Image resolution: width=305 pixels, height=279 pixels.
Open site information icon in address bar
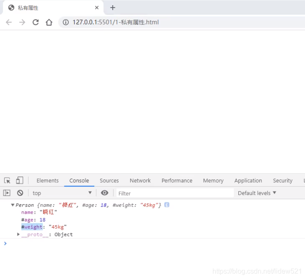[x=66, y=22]
